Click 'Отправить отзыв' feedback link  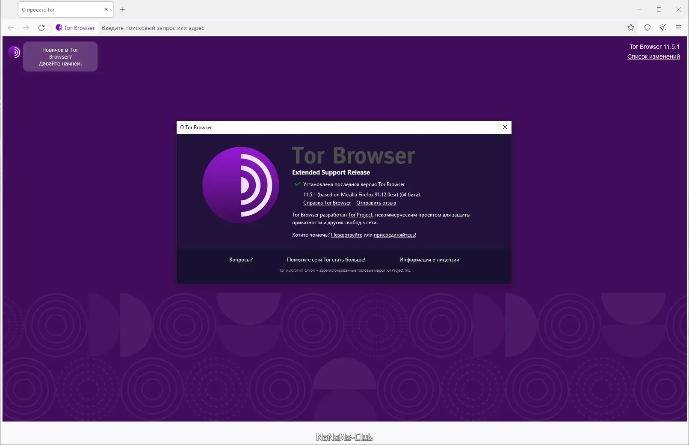[x=376, y=203]
